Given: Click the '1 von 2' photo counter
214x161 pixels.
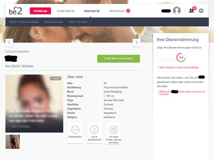Looking at the screenshot, I should pos(55,78).
